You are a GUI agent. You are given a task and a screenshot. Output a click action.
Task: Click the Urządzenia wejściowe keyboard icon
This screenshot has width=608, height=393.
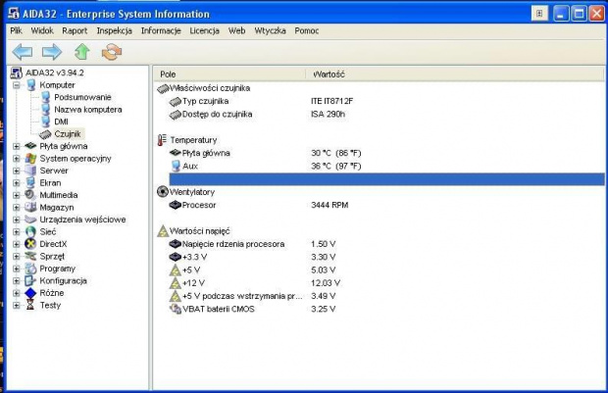coord(30,220)
